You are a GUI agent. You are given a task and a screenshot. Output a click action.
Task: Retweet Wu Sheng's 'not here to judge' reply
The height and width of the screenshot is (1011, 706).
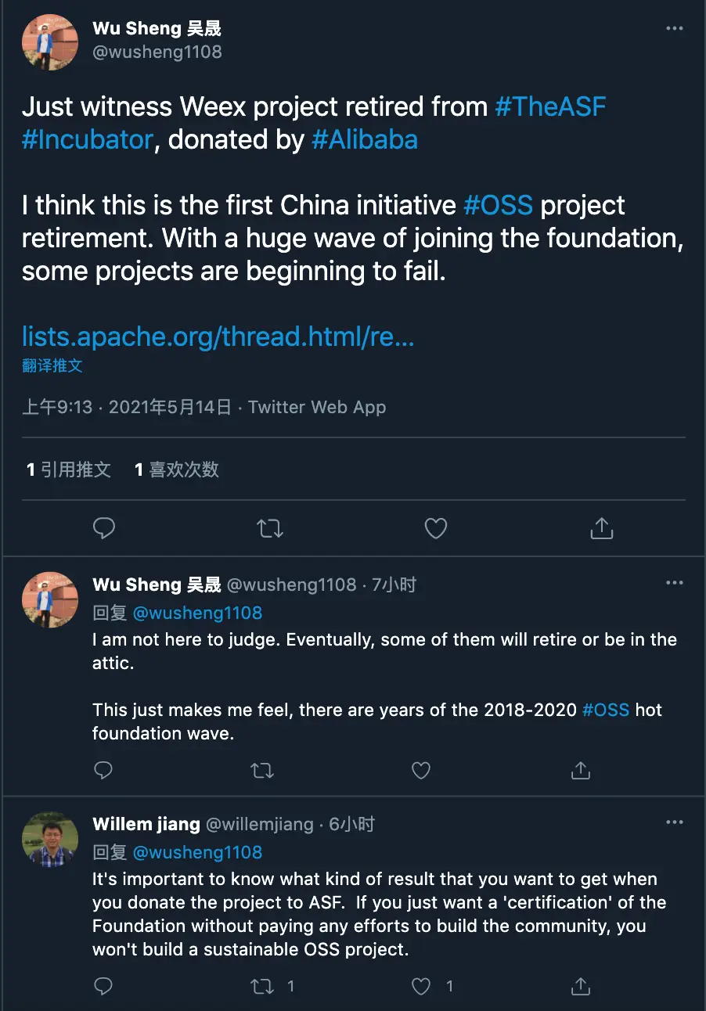tap(262, 771)
